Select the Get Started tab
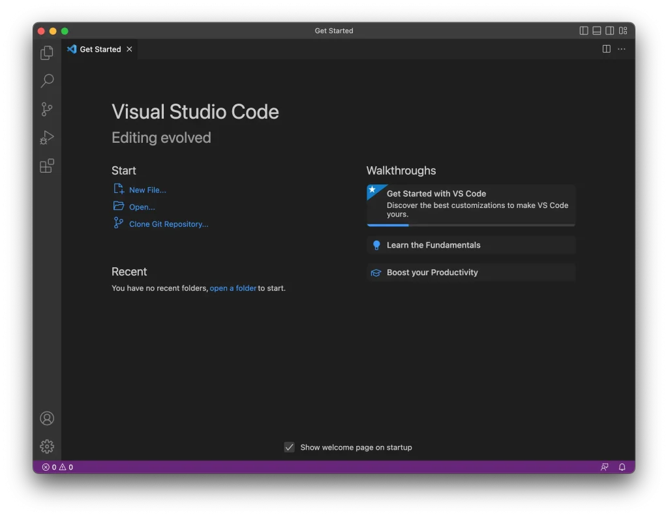This screenshot has width=668, height=517. (100, 50)
